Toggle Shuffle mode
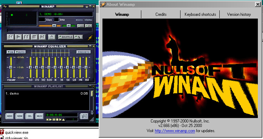Viewport: 263px width, 139px height. pyautogui.click(x=66, y=37)
